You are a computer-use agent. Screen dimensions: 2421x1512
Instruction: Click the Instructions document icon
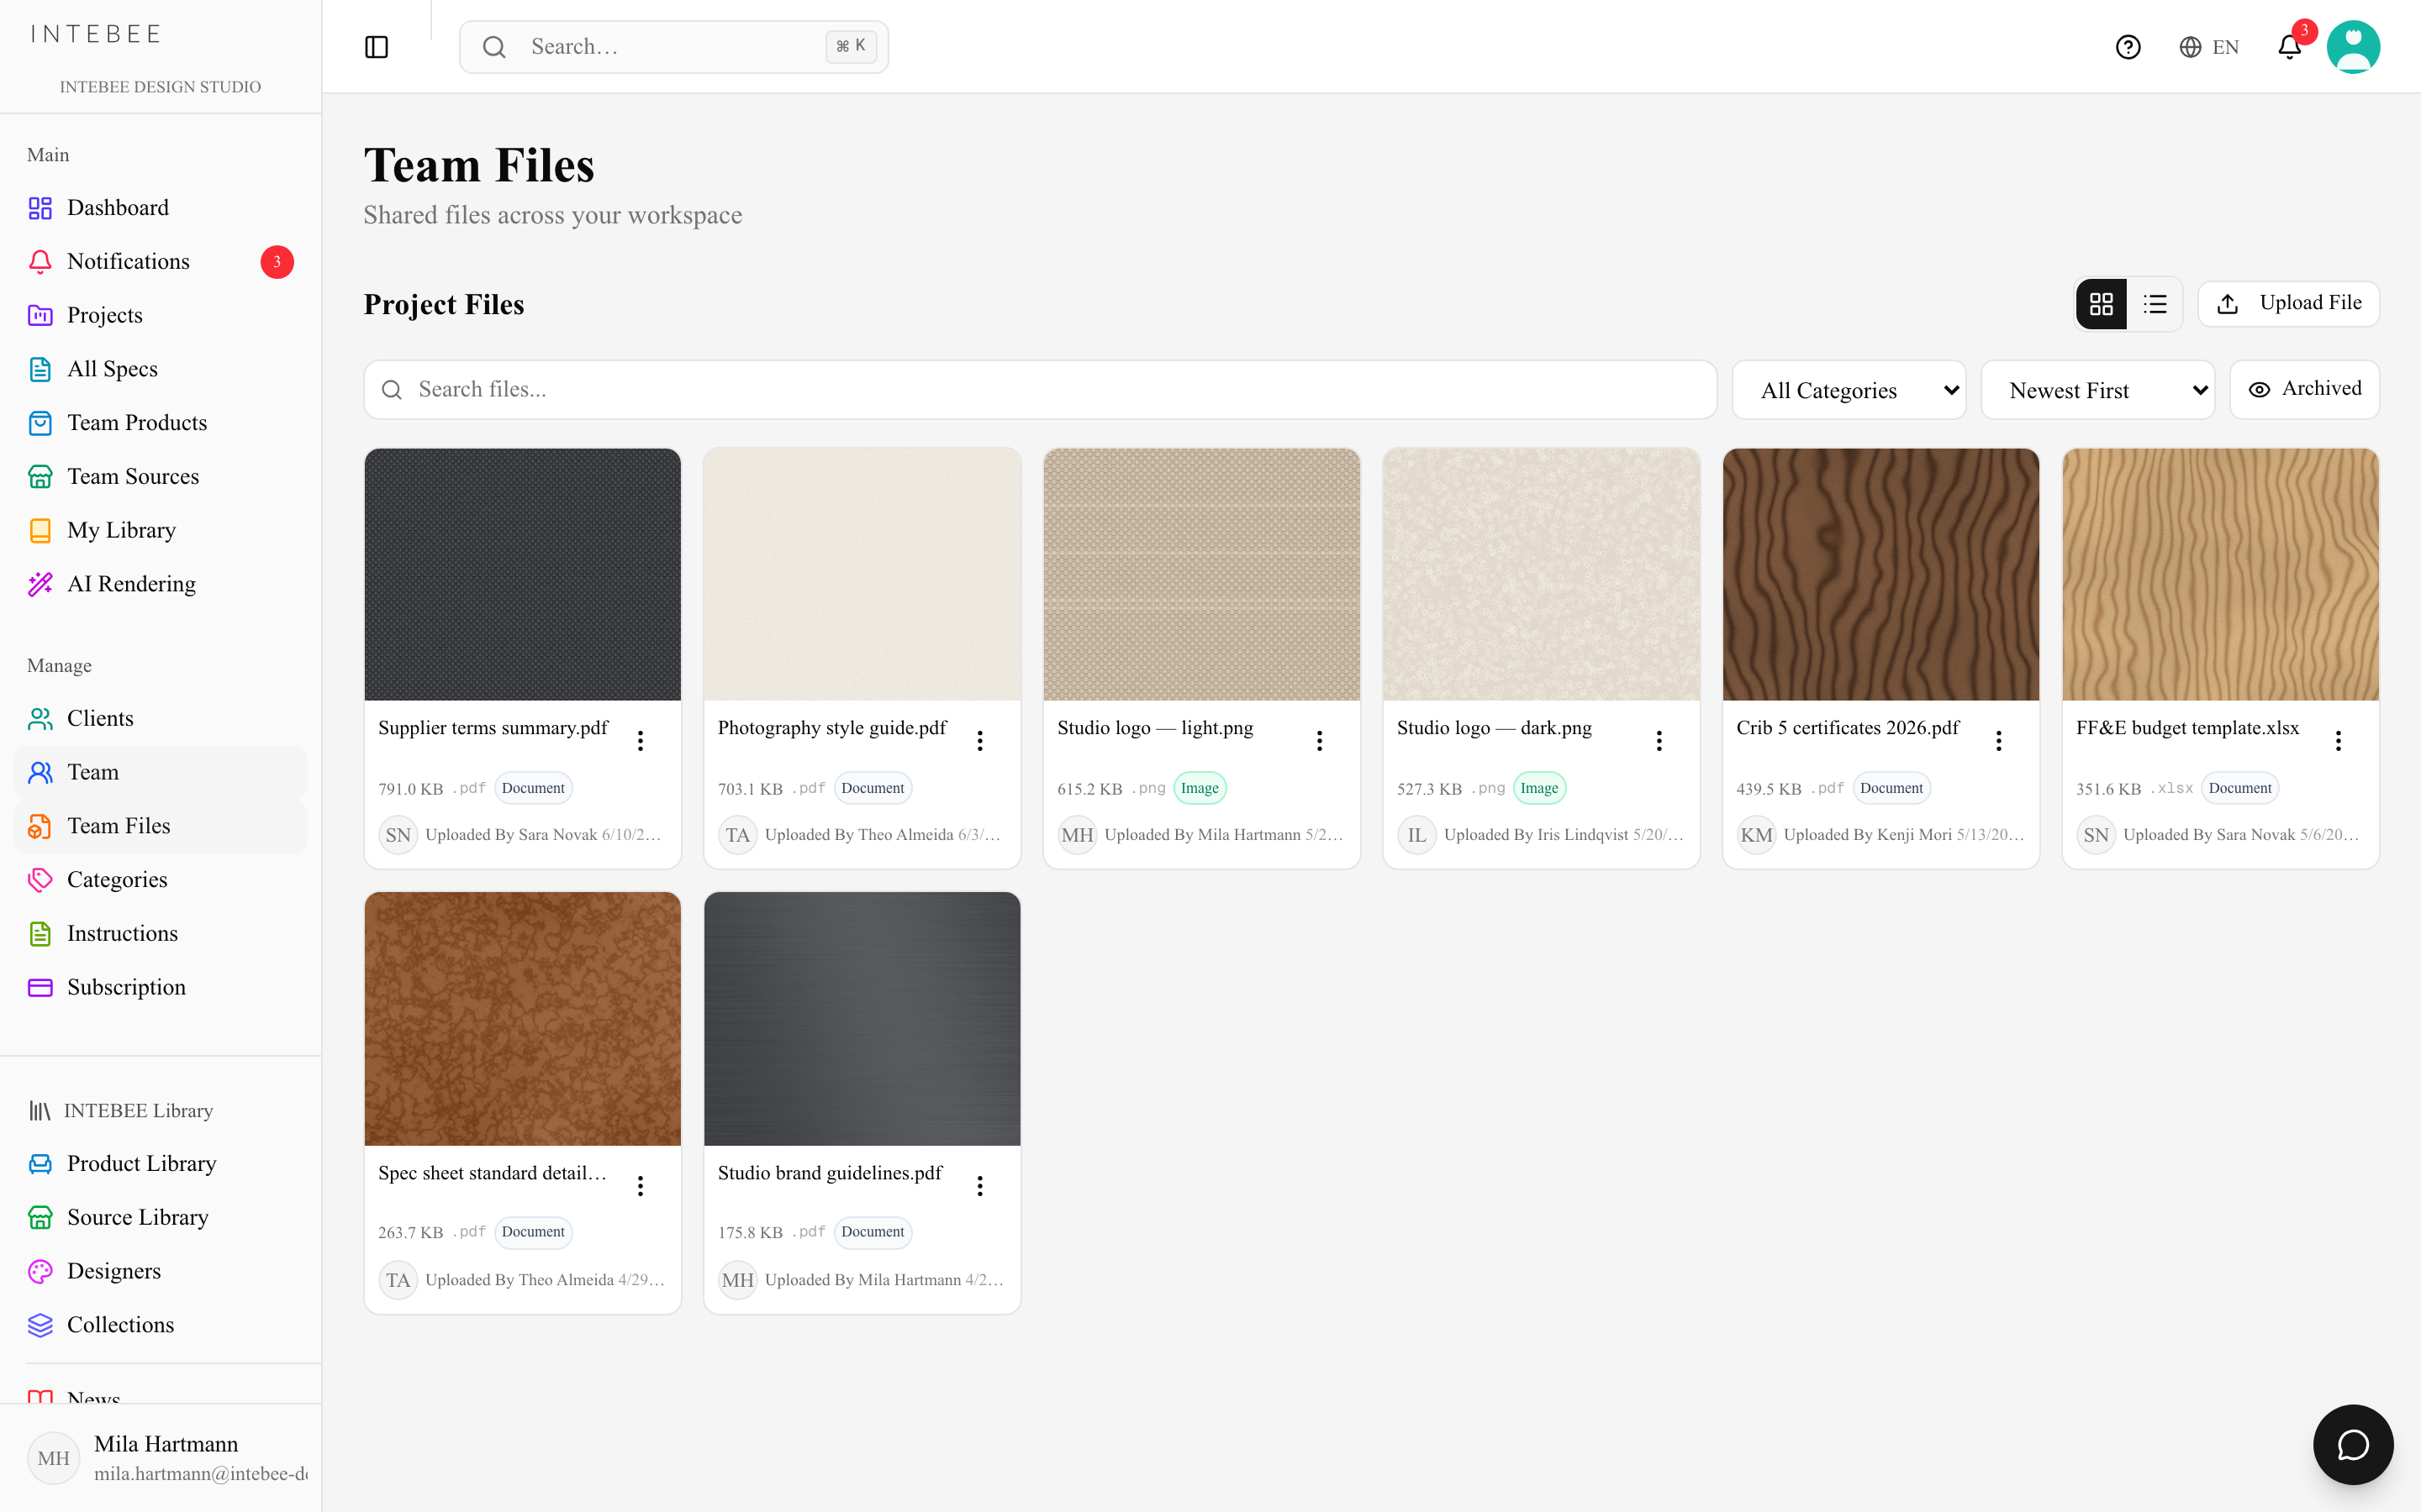40,933
